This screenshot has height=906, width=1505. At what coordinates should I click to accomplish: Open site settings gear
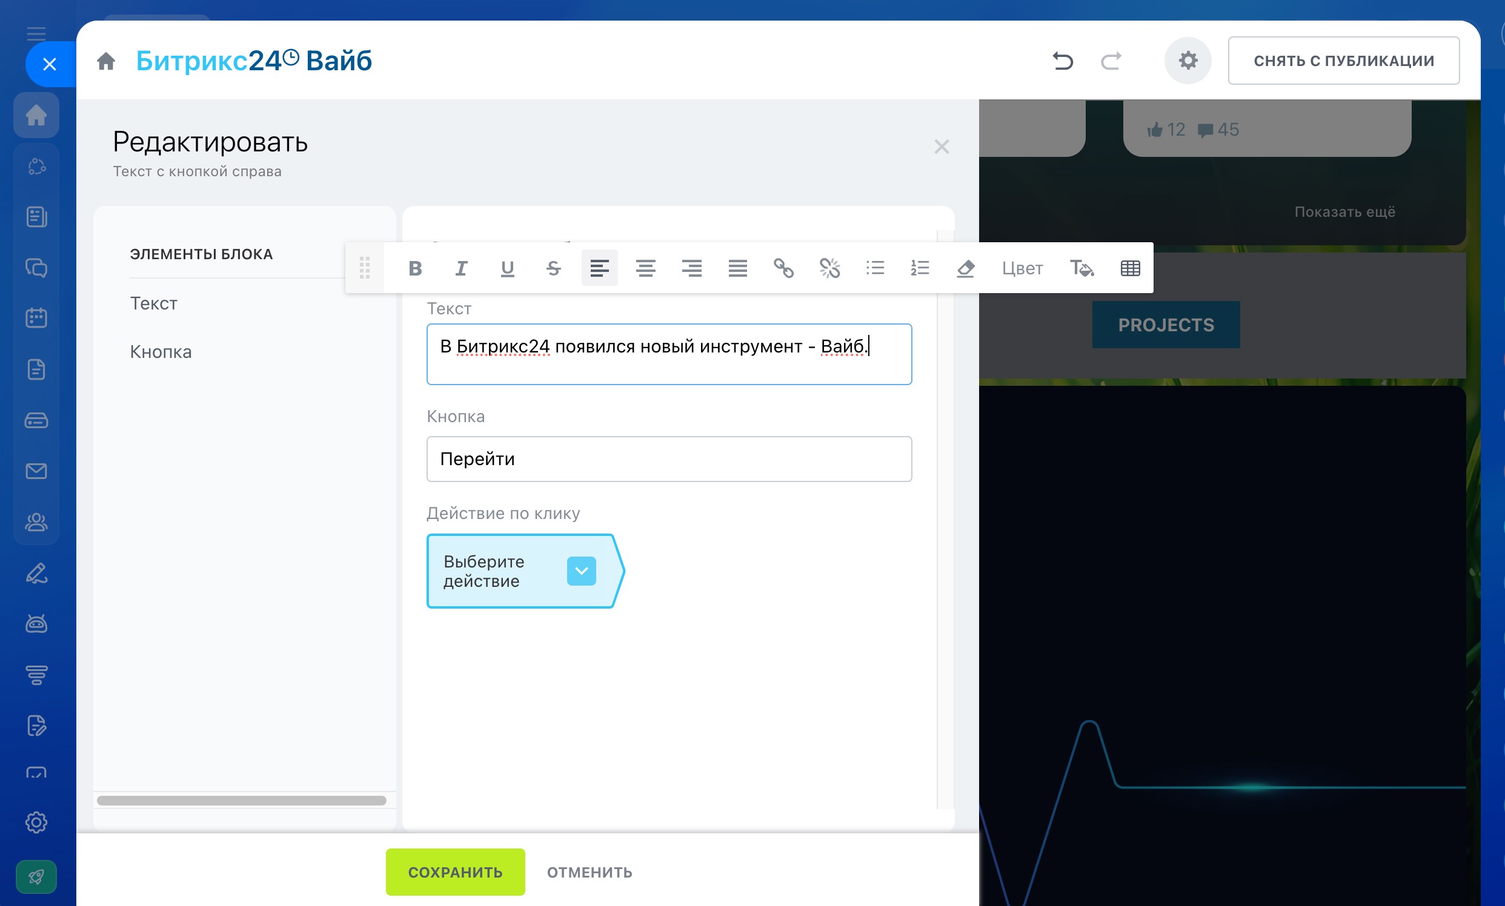pos(1188,61)
